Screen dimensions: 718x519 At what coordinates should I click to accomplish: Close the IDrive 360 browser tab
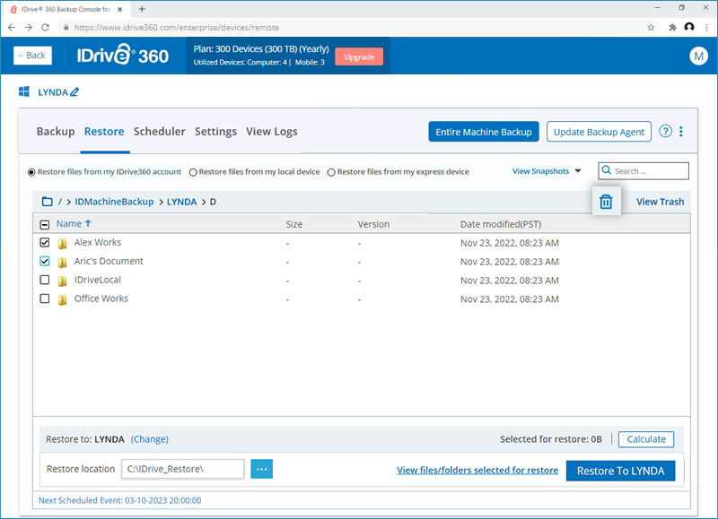pyautogui.click(x=120, y=9)
